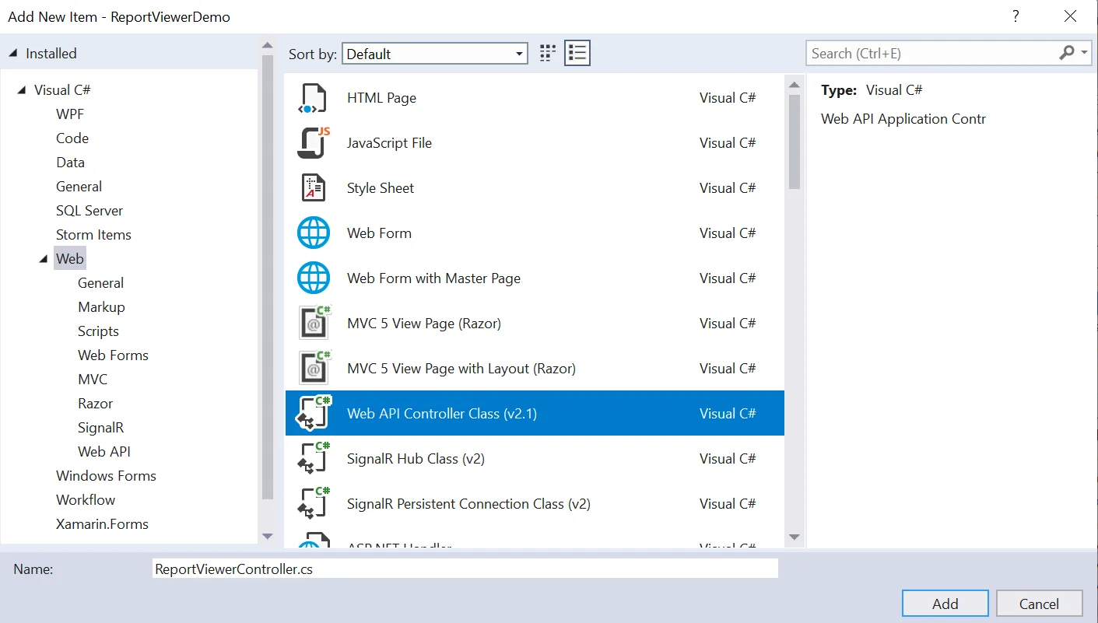This screenshot has height=623, width=1098.
Task: Choose the SignalR Hub Class (v2) icon
Action: pos(314,459)
